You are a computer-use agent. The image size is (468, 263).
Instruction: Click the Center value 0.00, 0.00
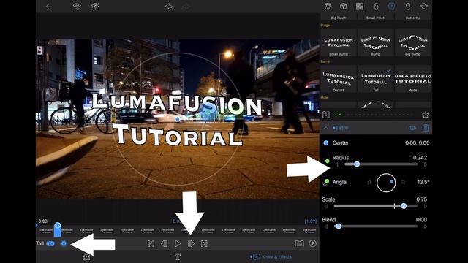point(418,143)
